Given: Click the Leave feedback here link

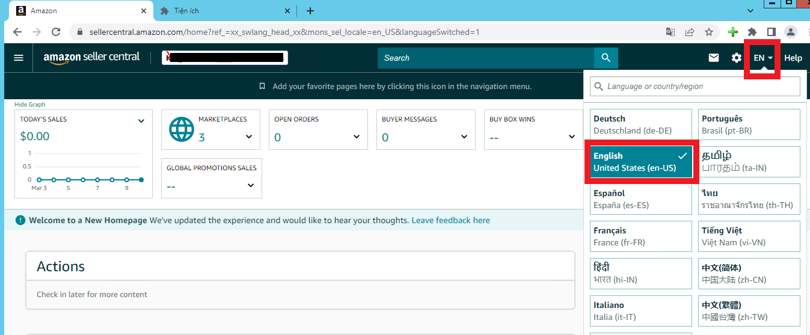Looking at the screenshot, I should tap(450, 220).
